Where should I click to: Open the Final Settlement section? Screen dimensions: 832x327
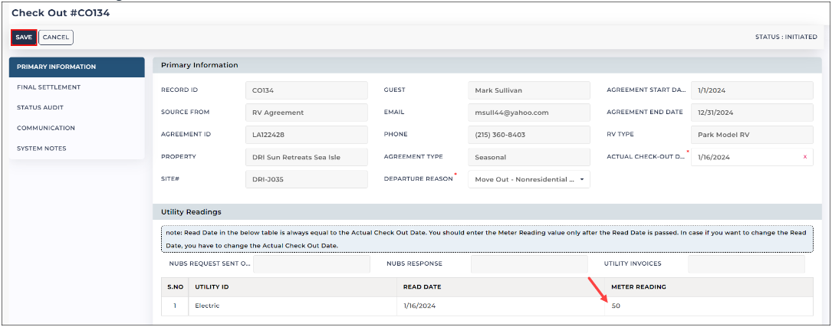click(x=77, y=87)
